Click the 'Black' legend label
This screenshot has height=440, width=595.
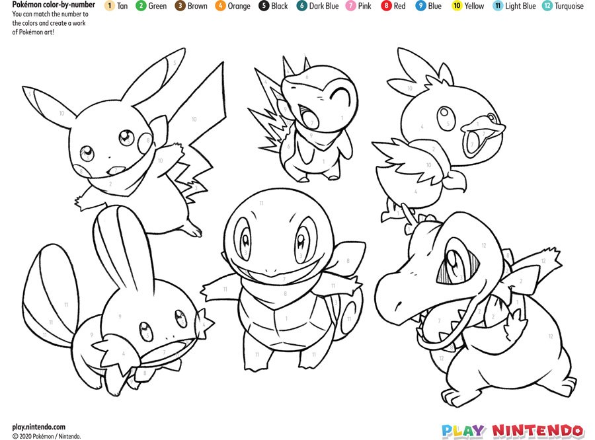click(x=280, y=6)
